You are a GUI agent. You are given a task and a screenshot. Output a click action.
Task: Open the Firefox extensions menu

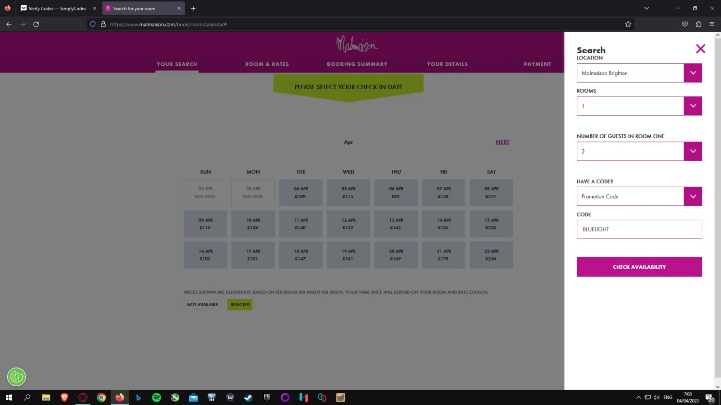(x=698, y=24)
